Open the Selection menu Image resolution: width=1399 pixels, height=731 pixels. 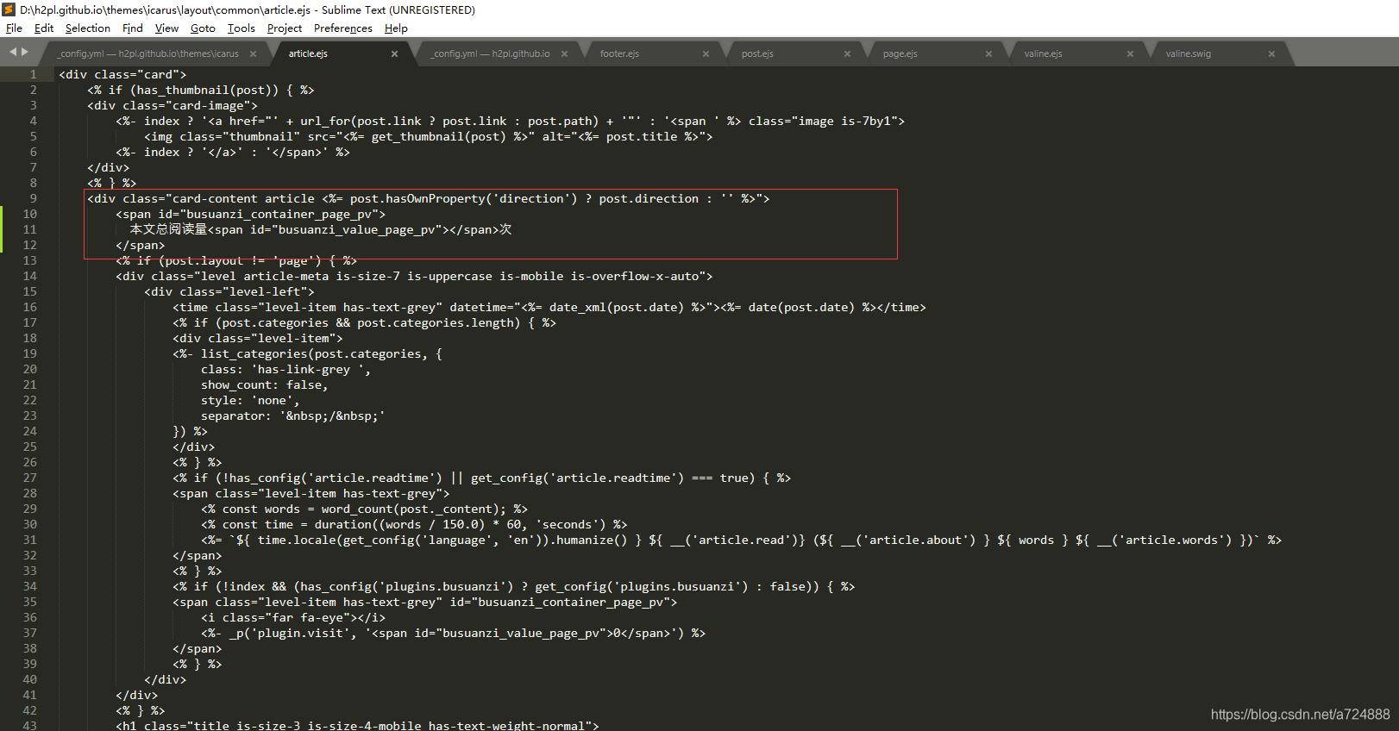[x=87, y=28]
